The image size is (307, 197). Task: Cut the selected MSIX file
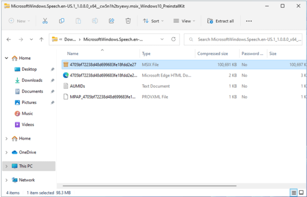pos(45,21)
